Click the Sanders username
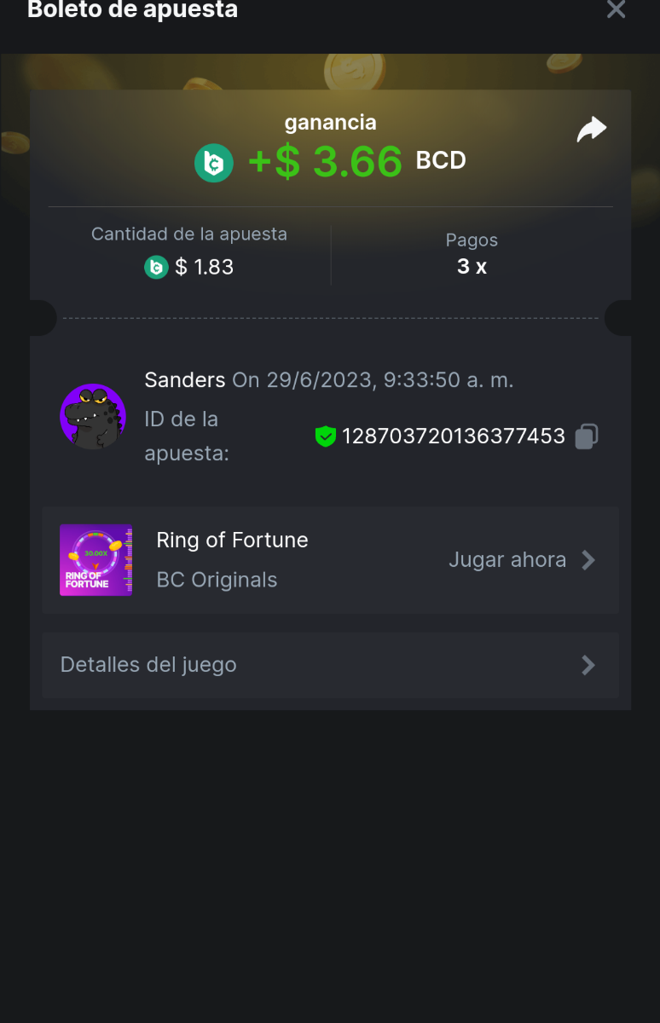The height and width of the screenshot is (1023, 660). tap(185, 379)
